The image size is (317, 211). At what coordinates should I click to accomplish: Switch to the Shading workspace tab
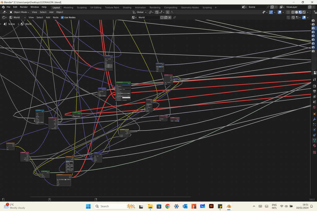click(127, 7)
